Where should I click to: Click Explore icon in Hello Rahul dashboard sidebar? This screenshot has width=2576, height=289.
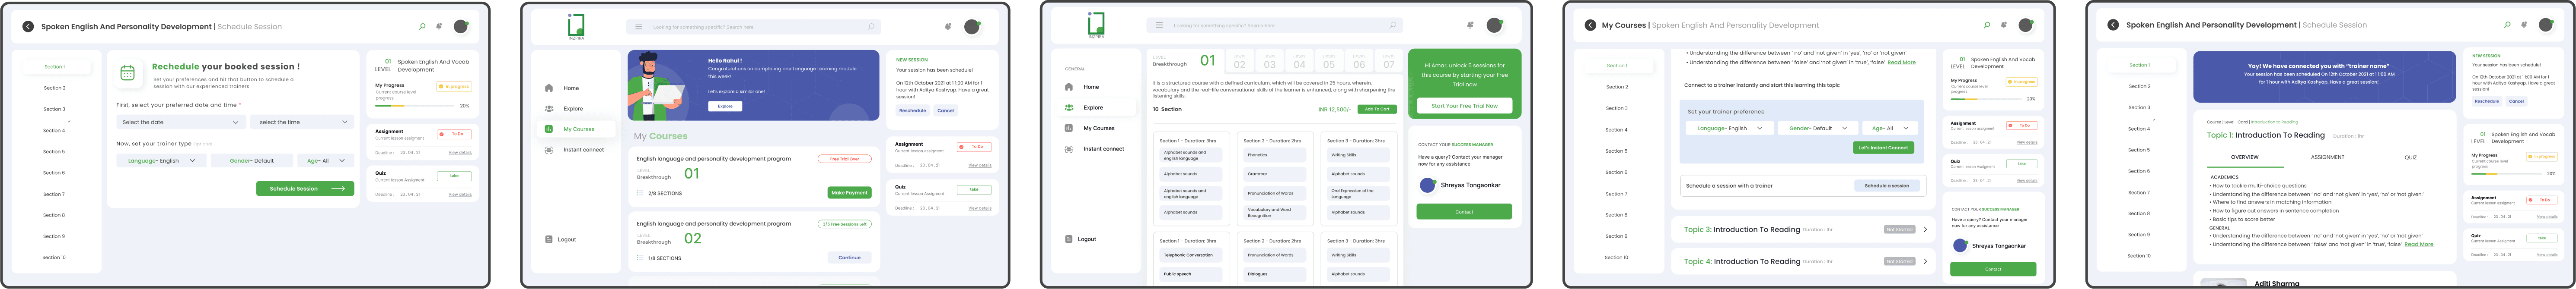click(x=549, y=109)
